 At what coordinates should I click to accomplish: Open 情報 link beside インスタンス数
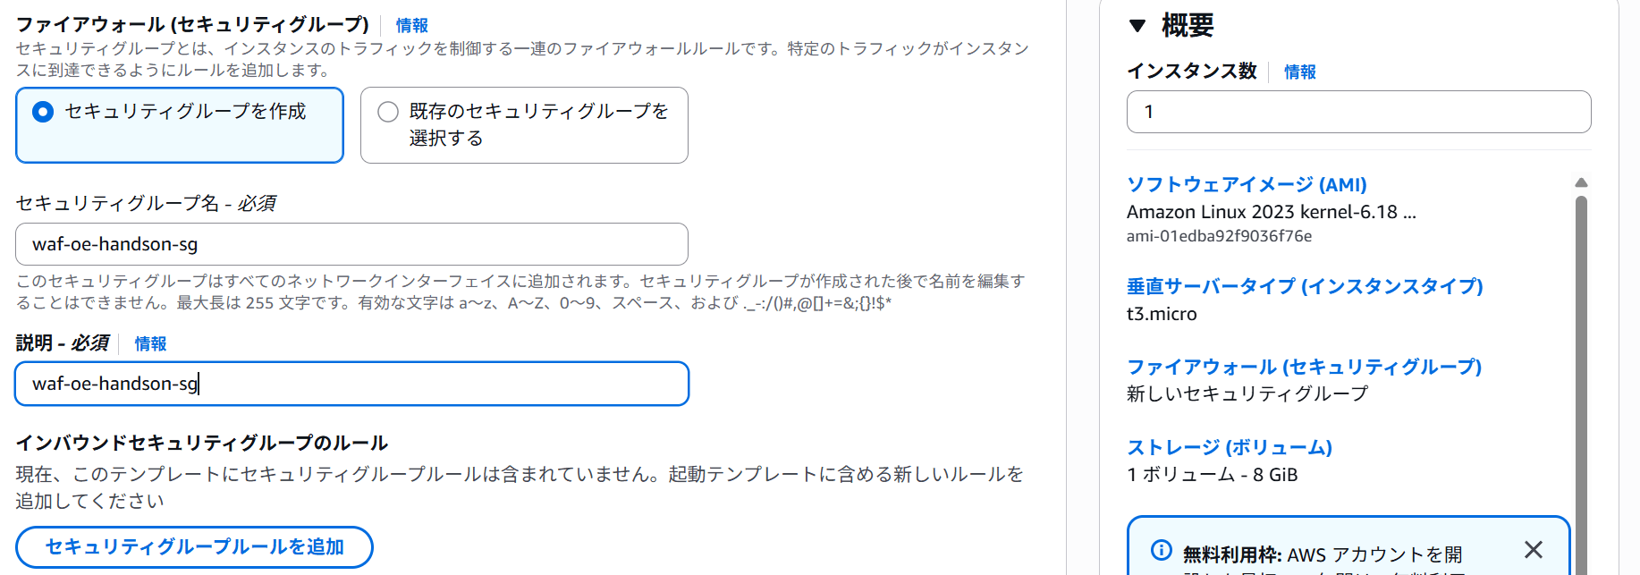coord(1300,72)
